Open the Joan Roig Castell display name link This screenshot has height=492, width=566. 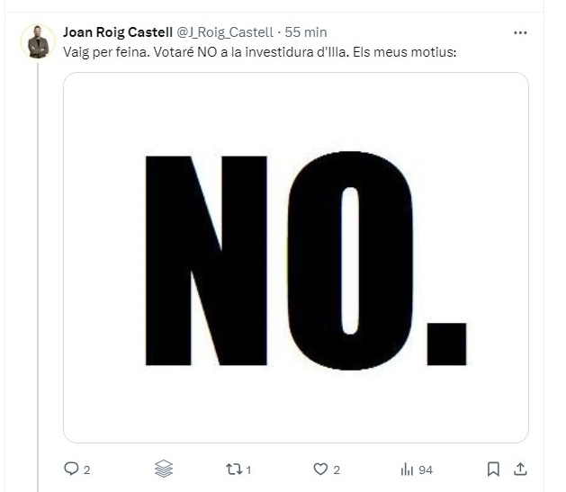pyautogui.click(x=118, y=32)
